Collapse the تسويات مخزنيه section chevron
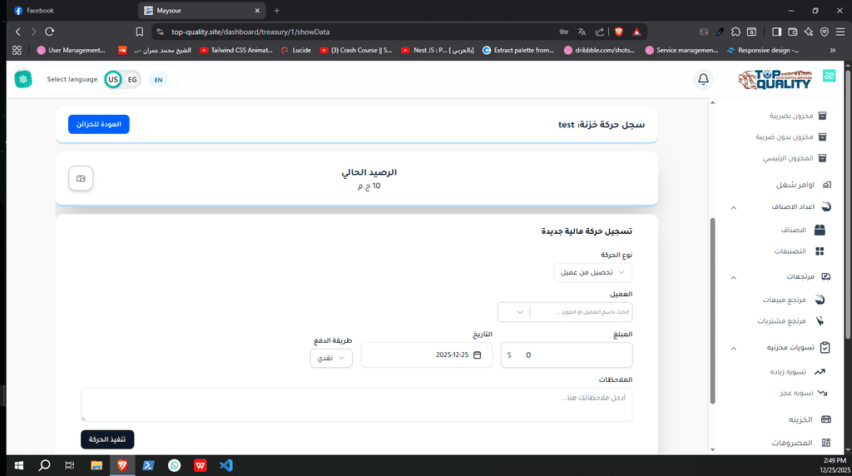Image resolution: width=852 pixels, height=476 pixels. tap(734, 349)
